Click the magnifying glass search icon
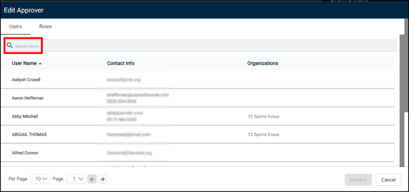This screenshot has height=192, width=409. pos(10,46)
